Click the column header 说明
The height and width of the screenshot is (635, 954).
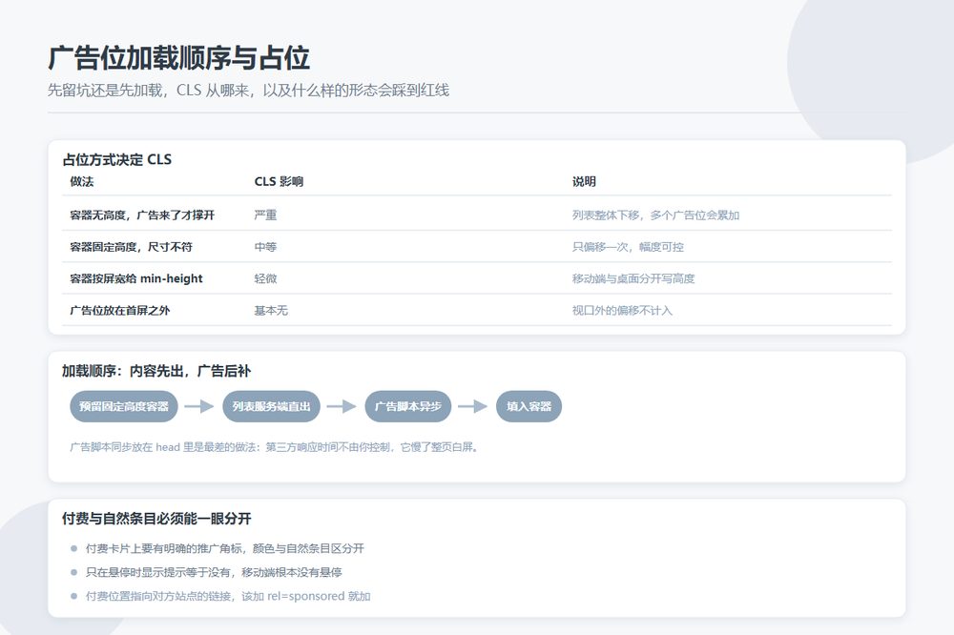tap(584, 181)
